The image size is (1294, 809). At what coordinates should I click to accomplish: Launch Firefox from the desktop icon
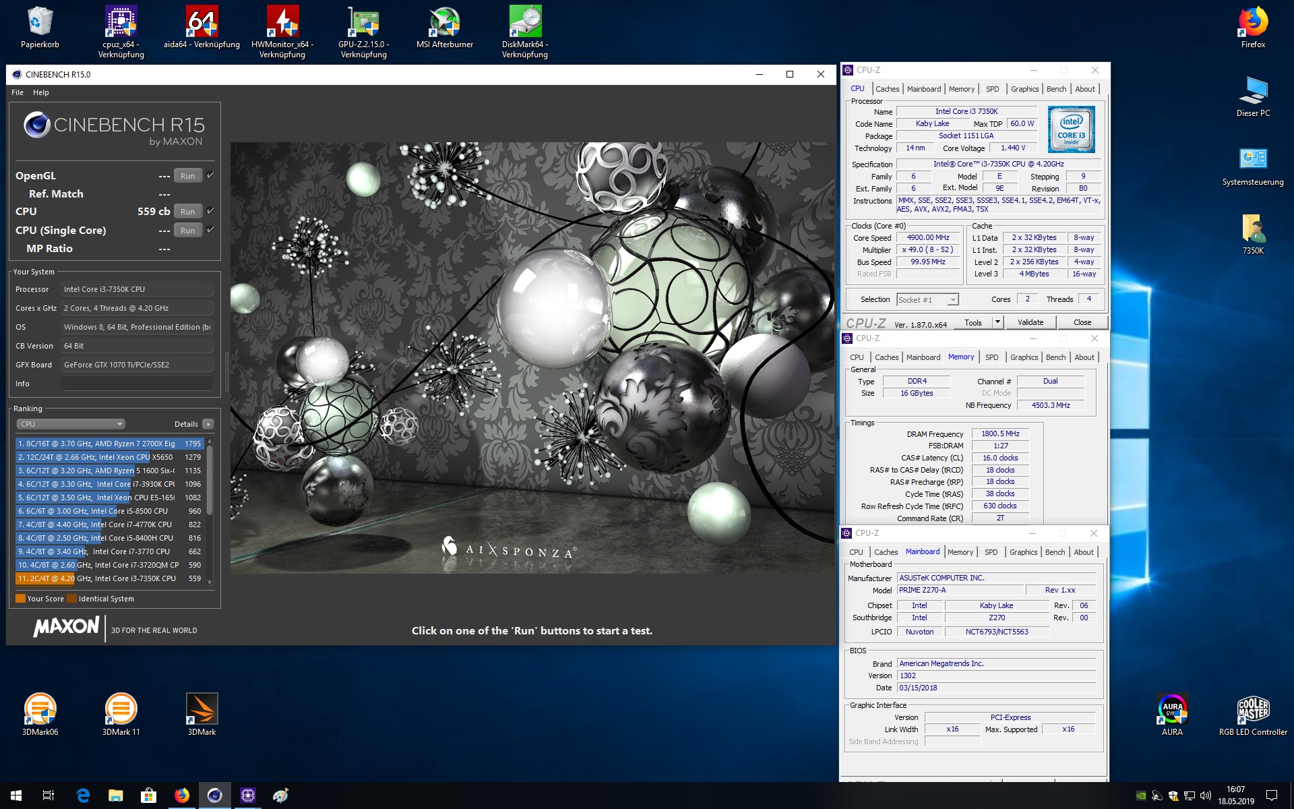coord(1253,28)
